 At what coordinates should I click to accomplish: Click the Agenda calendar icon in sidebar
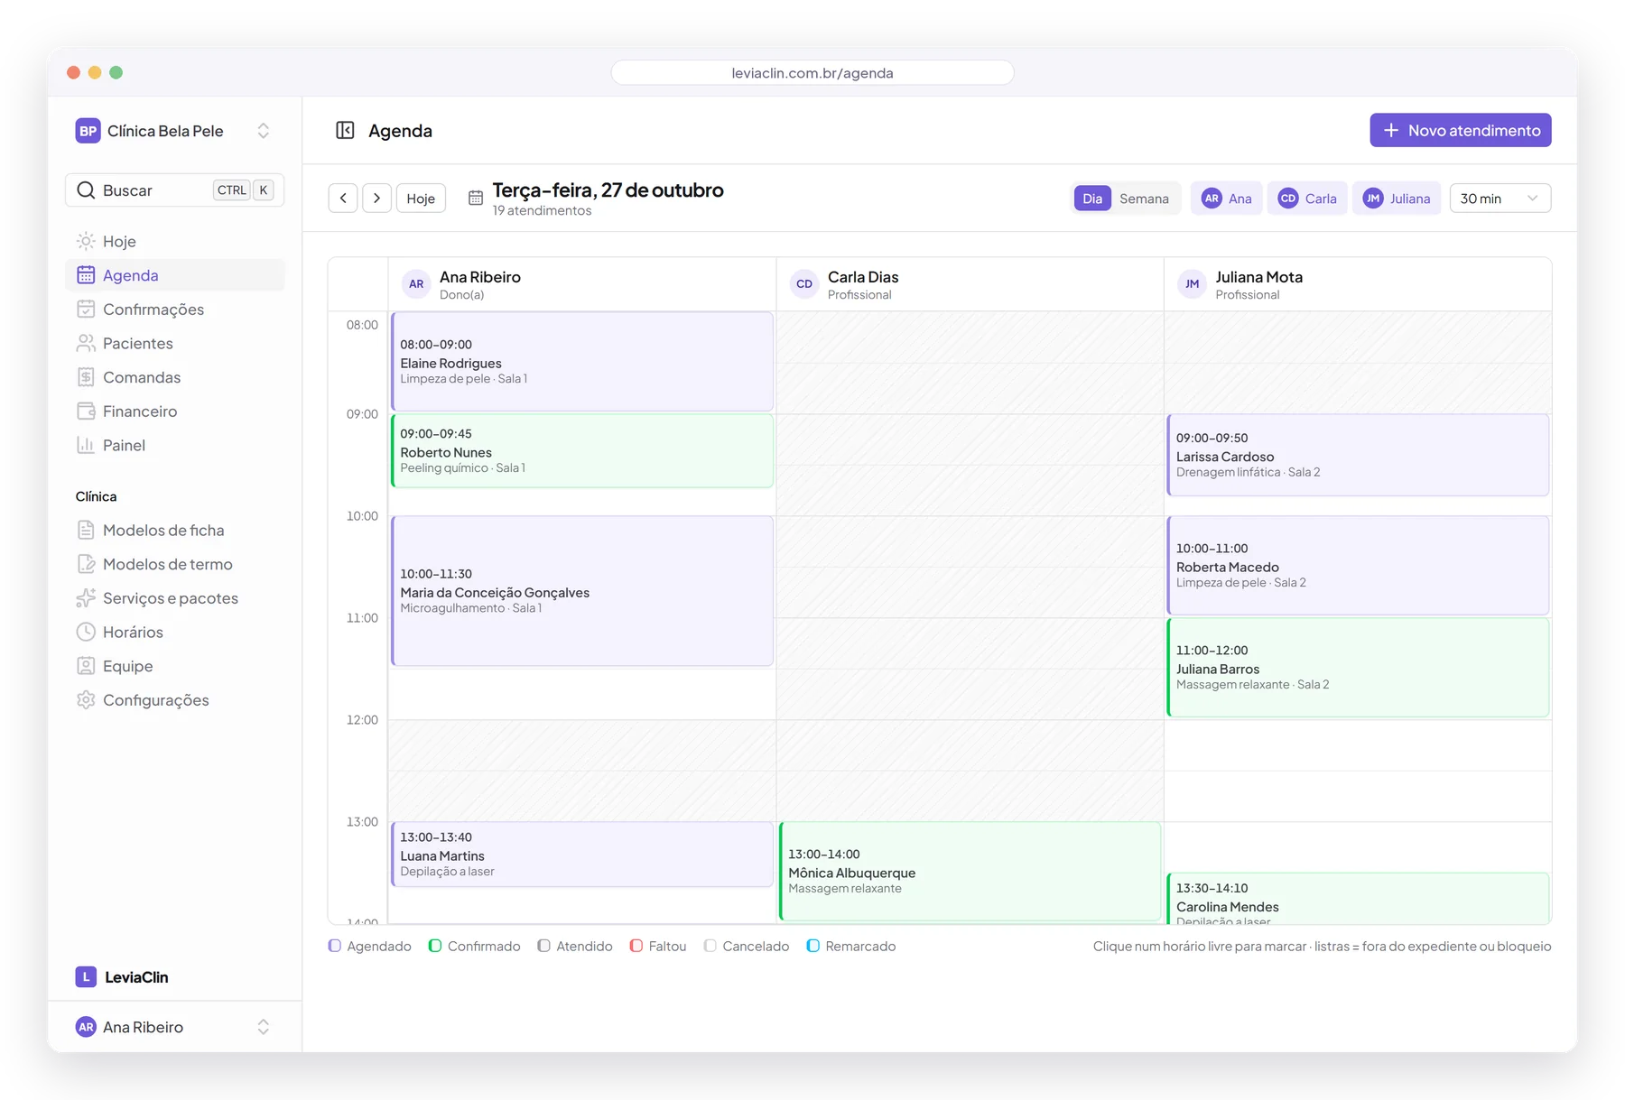86,275
